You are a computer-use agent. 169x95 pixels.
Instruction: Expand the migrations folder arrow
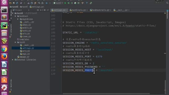point(18,19)
